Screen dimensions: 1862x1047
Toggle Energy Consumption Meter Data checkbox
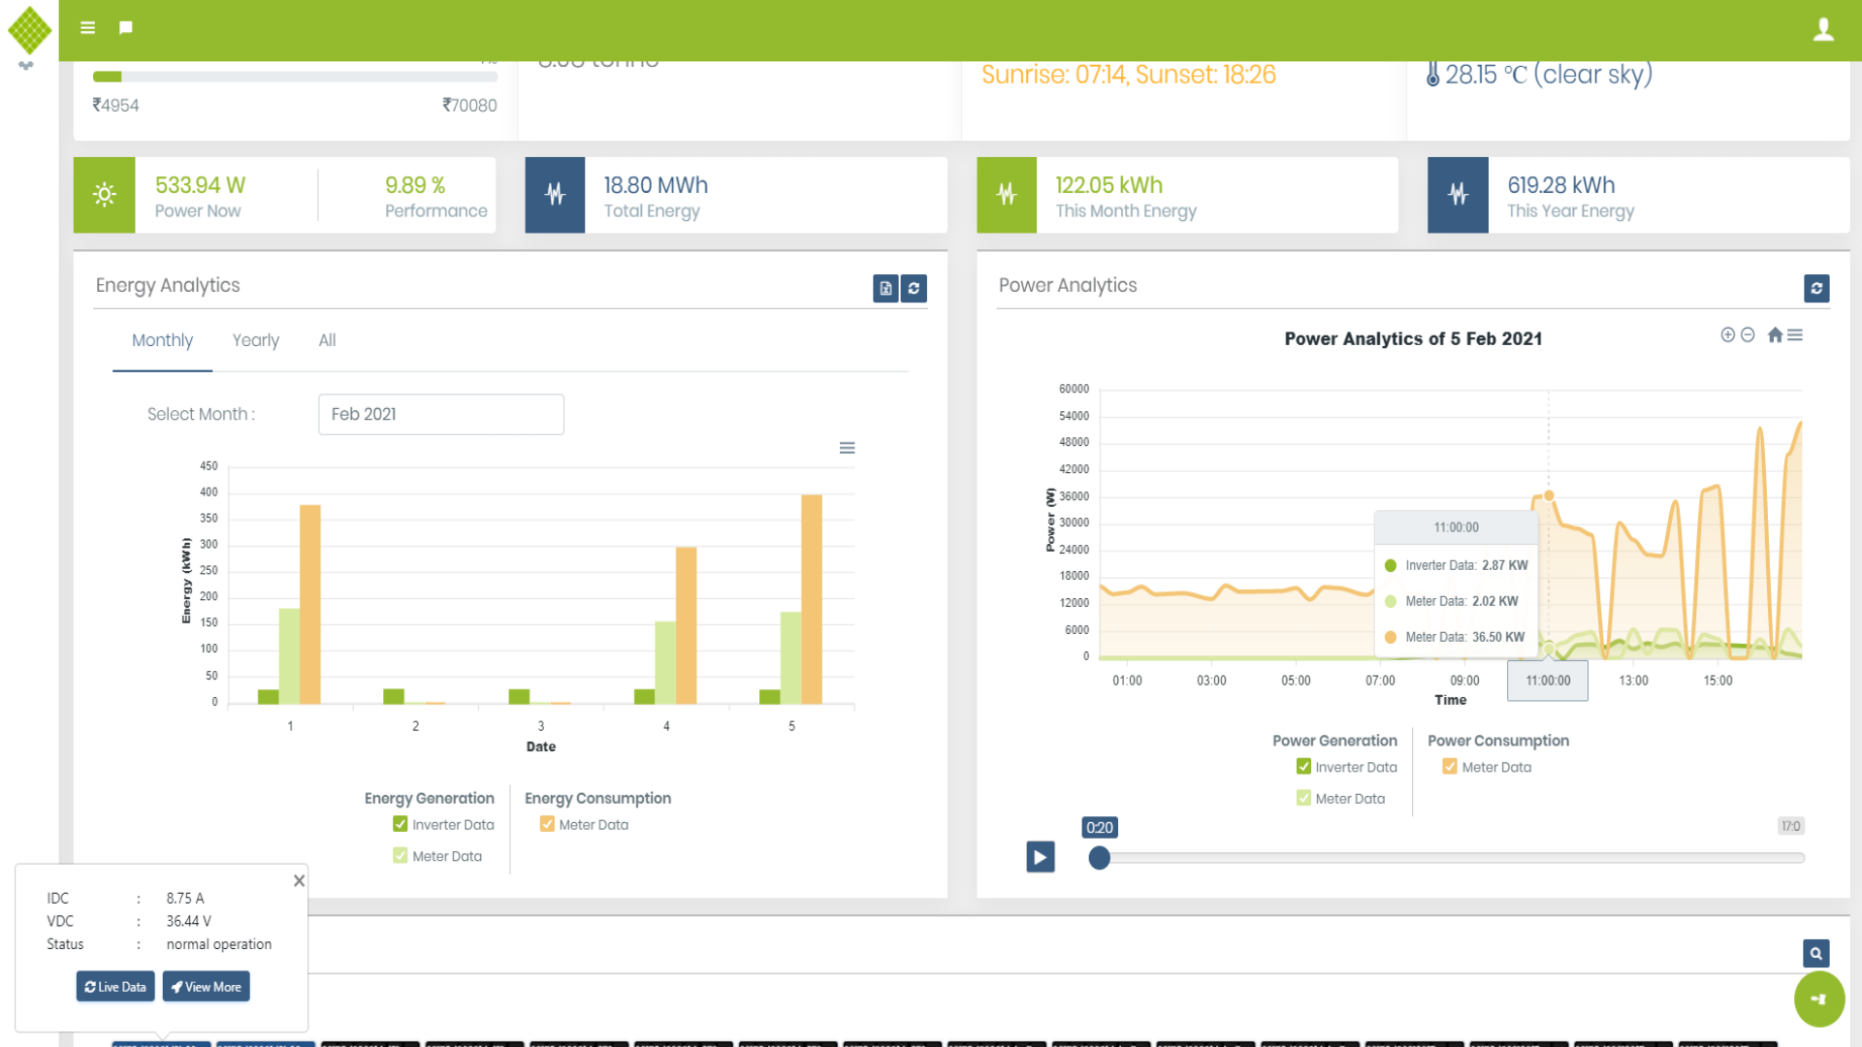pos(547,824)
